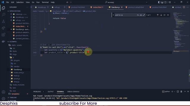Toggle secondary sidebar layout button
Screen dimensions: 190x106
point(165,2)
